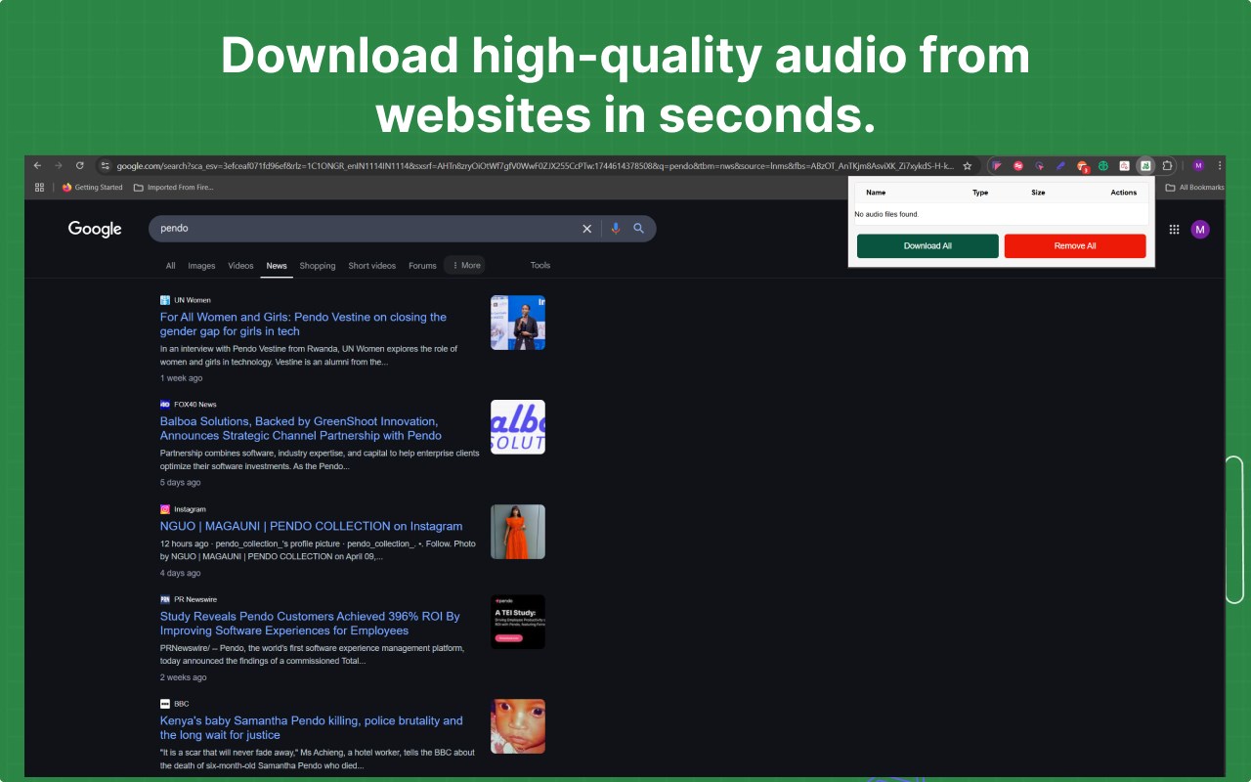Open Google apps grid icon
Viewport: 1251px width, 782px height.
(x=1174, y=230)
